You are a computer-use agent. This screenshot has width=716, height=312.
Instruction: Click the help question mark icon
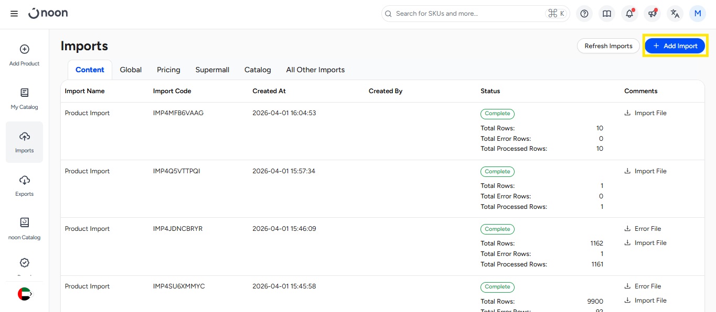tap(584, 14)
